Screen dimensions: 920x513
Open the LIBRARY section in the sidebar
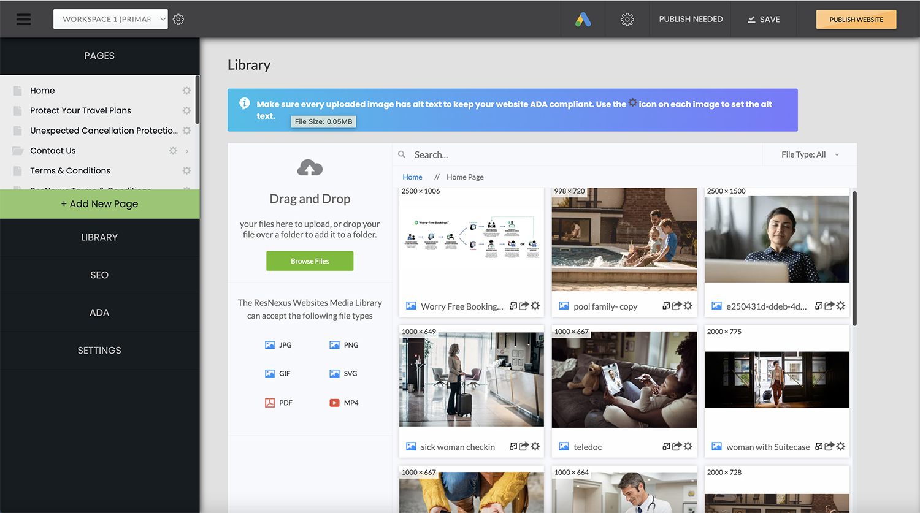point(99,237)
